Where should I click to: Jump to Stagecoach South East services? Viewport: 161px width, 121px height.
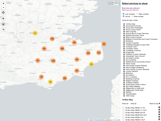click(x=134, y=90)
